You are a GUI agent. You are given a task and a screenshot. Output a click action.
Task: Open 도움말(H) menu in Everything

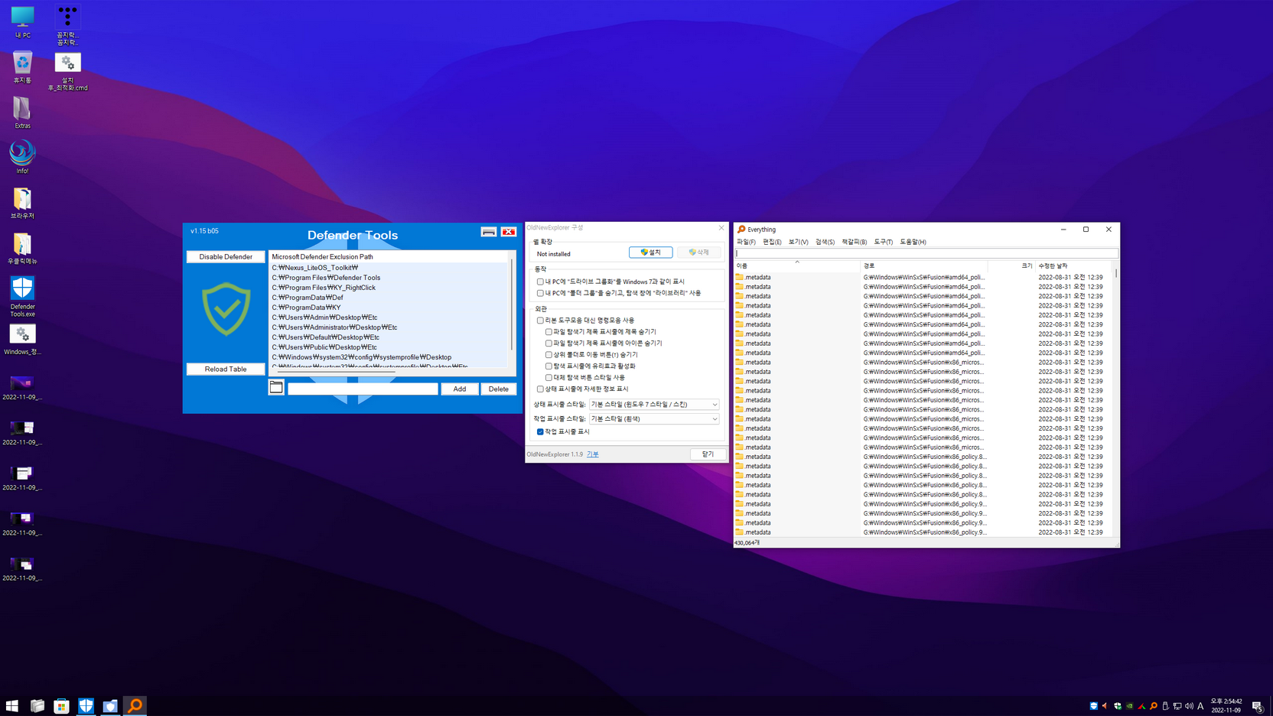click(913, 242)
